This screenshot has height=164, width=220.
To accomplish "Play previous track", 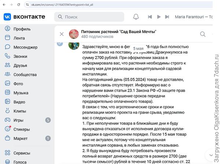I will [150, 17].
